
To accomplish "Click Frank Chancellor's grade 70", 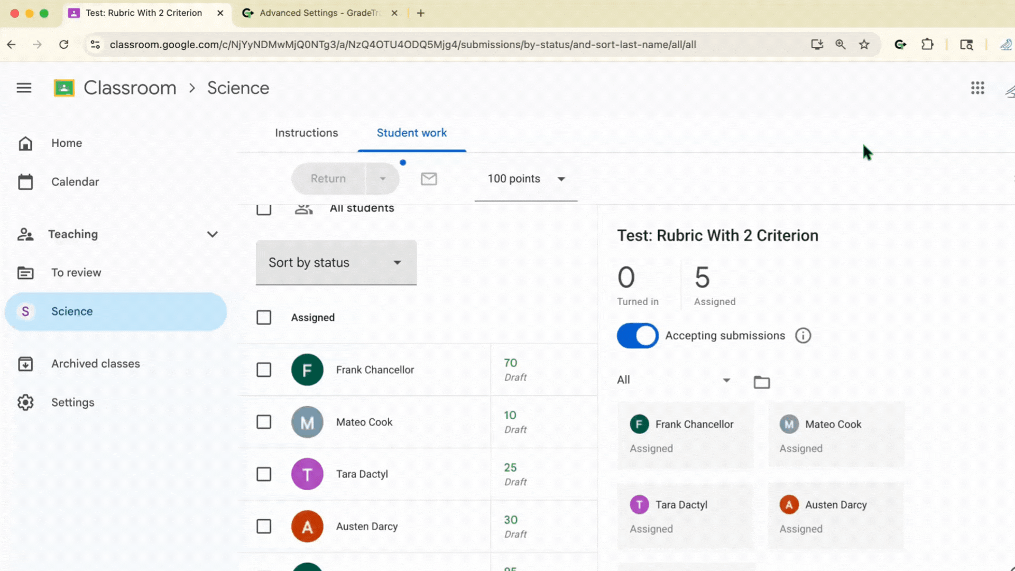I will coord(510,363).
